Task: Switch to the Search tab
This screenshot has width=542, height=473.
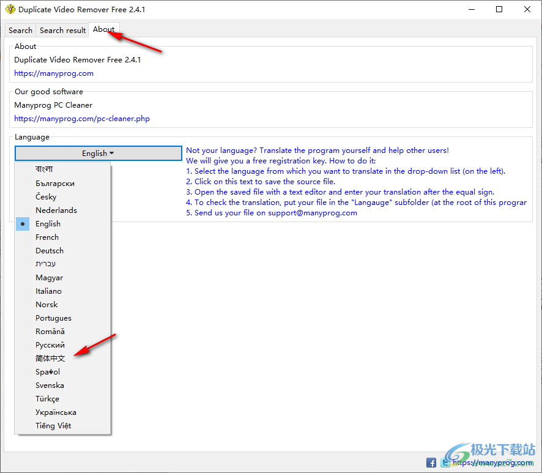Action: tap(20, 31)
